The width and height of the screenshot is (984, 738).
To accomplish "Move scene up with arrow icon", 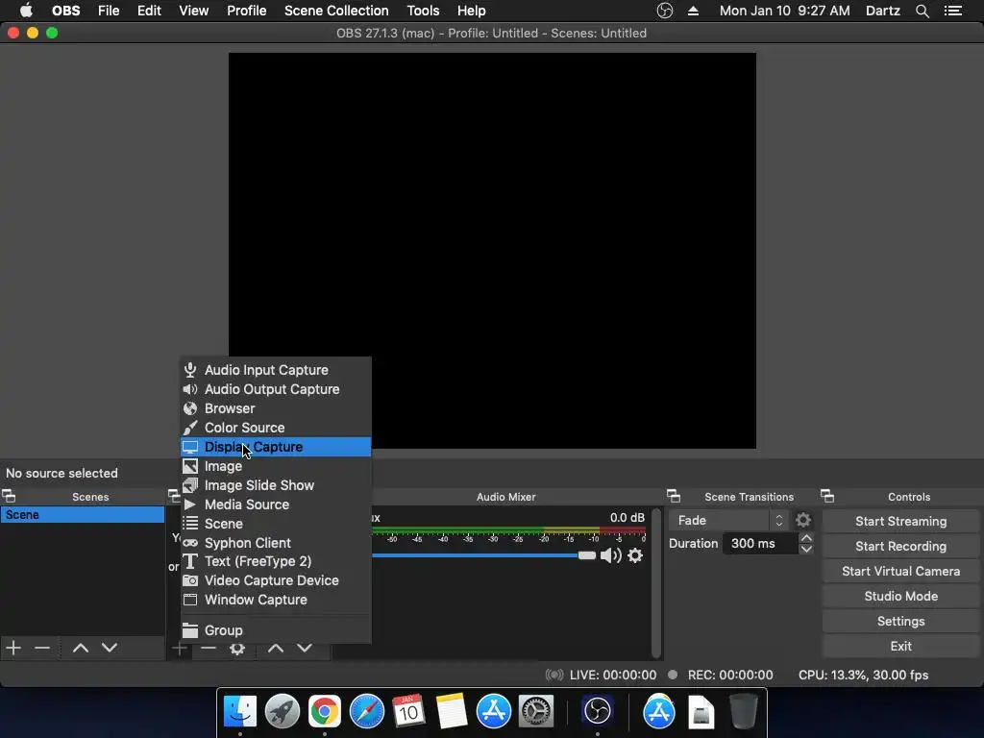I will [x=81, y=648].
